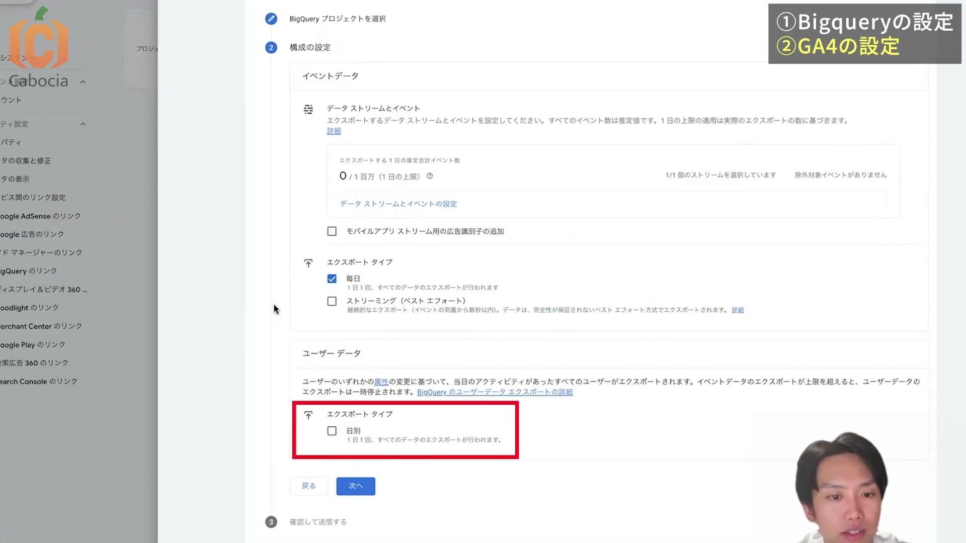This screenshot has width=966, height=543.
Task: Click the ユーザー データ section heading
Action: [x=332, y=353]
